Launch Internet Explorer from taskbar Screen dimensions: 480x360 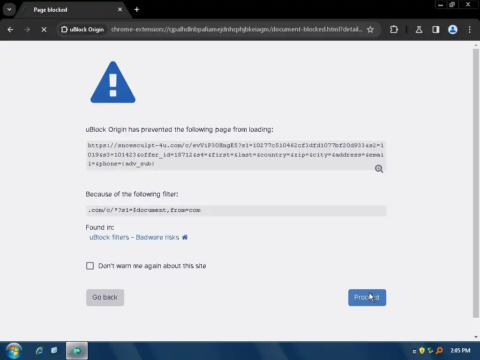pos(39,351)
